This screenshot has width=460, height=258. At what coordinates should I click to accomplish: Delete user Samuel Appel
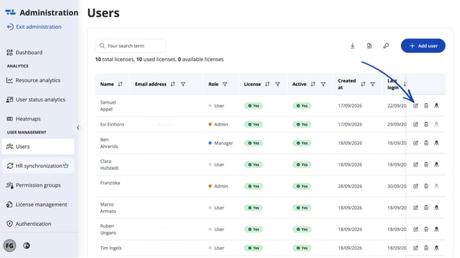click(x=426, y=106)
